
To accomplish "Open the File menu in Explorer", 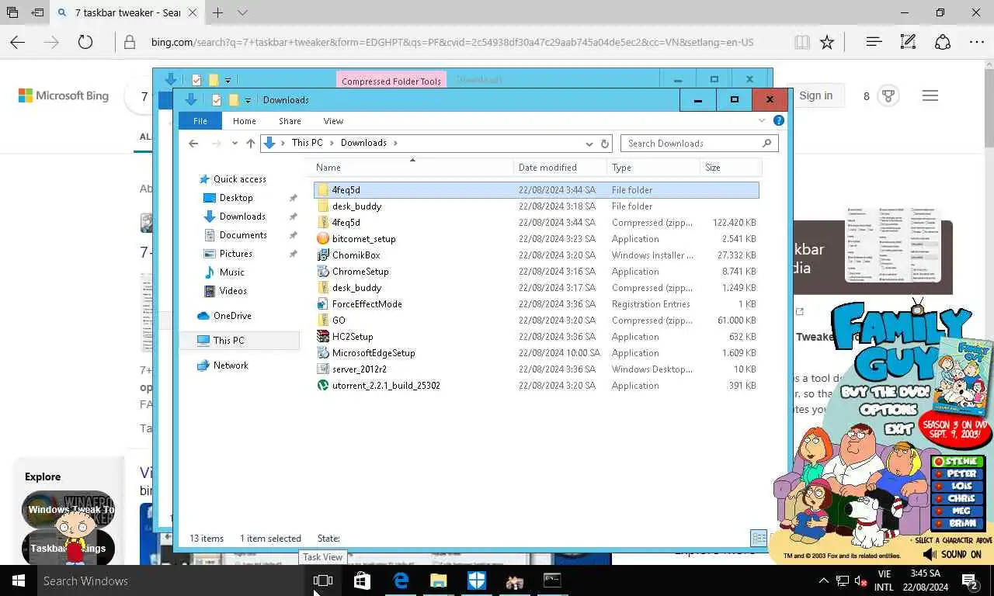I will click(x=200, y=121).
